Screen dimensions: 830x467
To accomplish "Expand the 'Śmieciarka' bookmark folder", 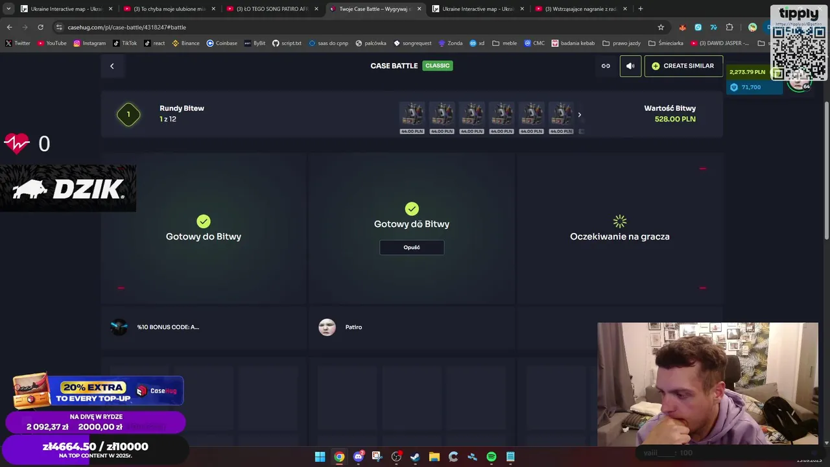I will (665, 43).
